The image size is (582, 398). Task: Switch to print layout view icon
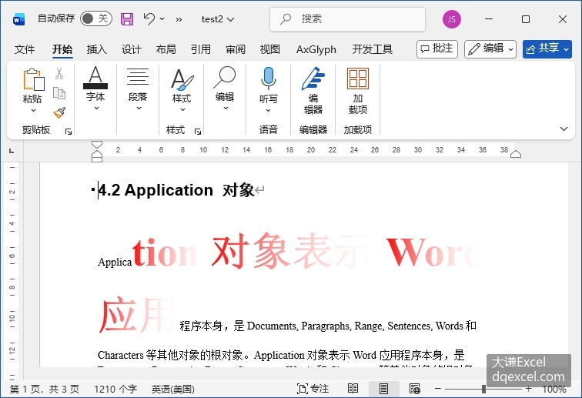pos(384,389)
